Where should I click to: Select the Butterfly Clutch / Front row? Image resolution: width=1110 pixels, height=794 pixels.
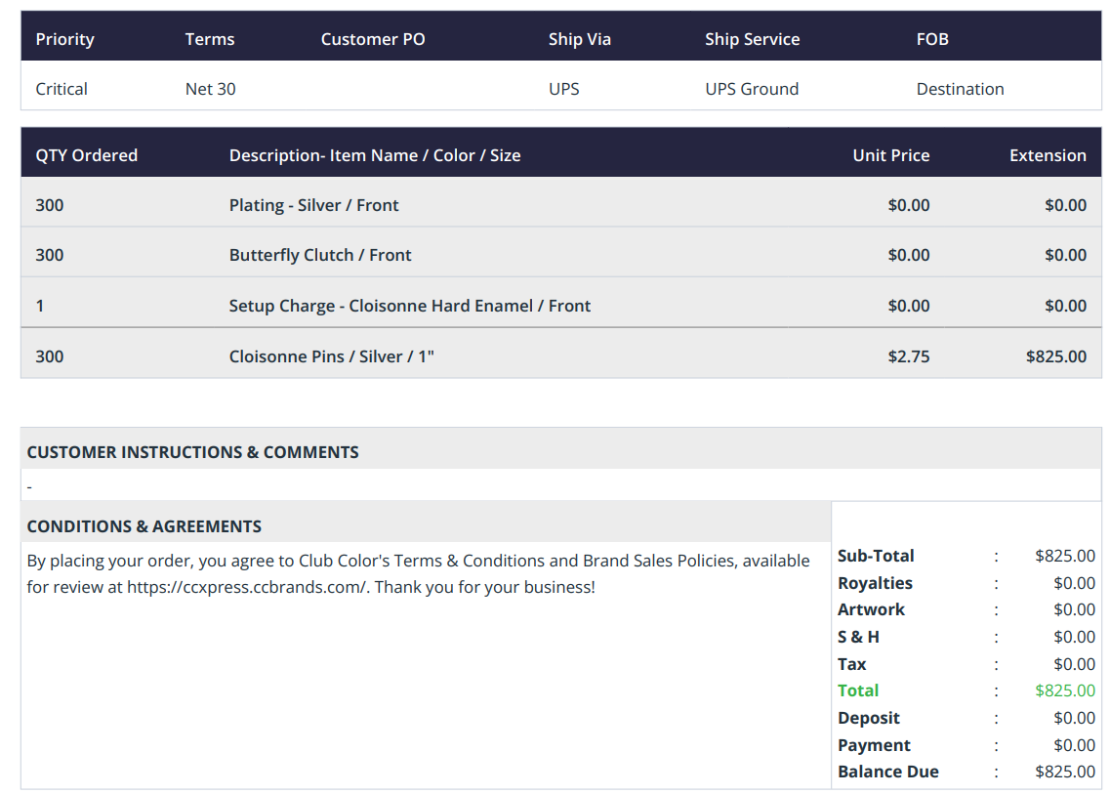pyautogui.click(x=560, y=255)
